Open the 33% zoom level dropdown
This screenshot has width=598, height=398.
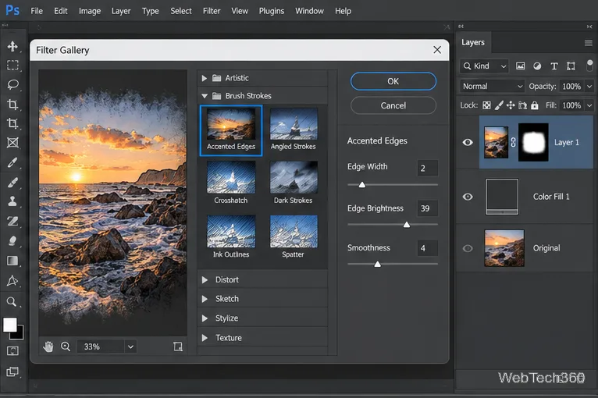[130, 347]
